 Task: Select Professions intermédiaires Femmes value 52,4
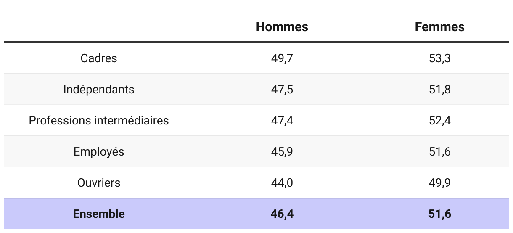(439, 120)
